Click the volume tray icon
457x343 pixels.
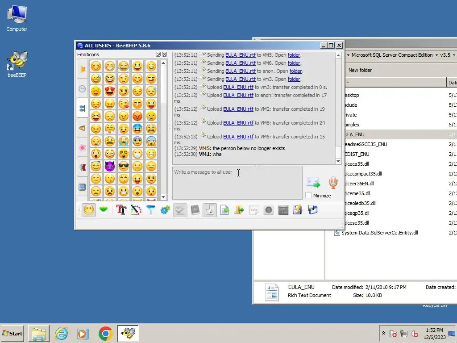pos(415,333)
